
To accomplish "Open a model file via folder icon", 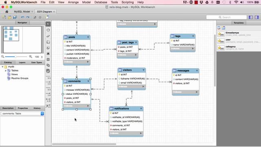I will coord(9,17).
